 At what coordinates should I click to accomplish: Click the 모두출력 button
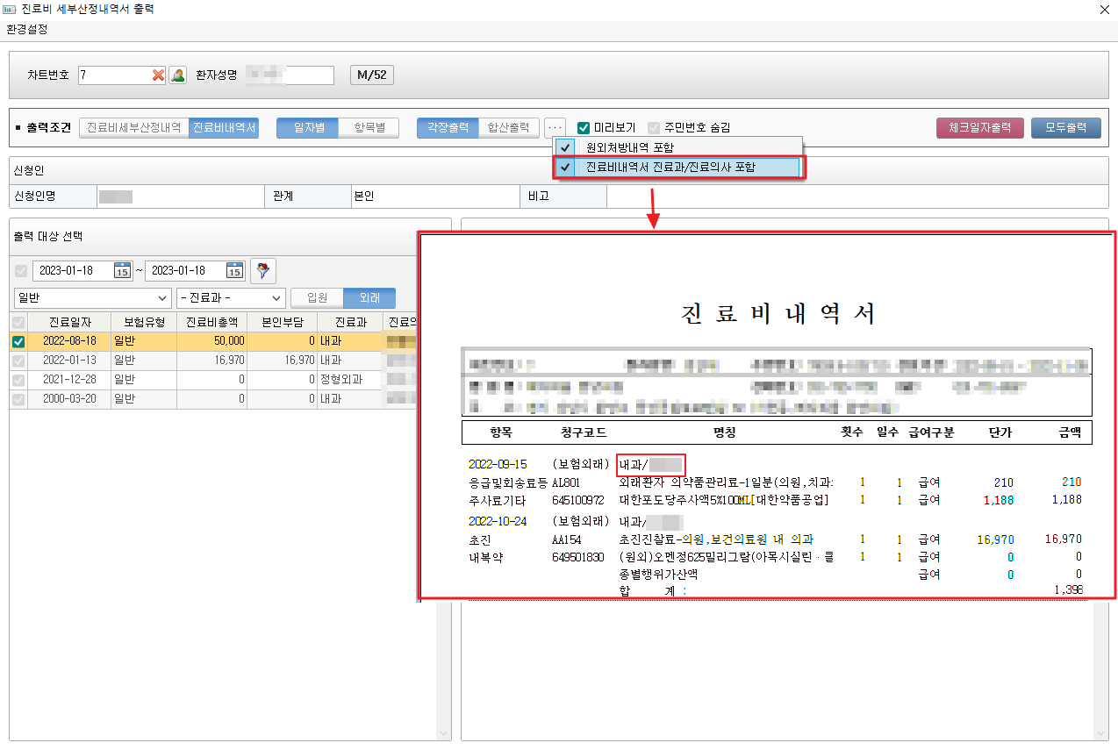click(1065, 128)
